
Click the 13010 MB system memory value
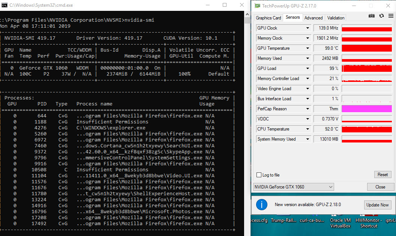(327, 139)
